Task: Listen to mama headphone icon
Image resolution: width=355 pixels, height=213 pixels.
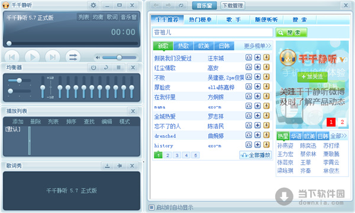Action: (248, 106)
